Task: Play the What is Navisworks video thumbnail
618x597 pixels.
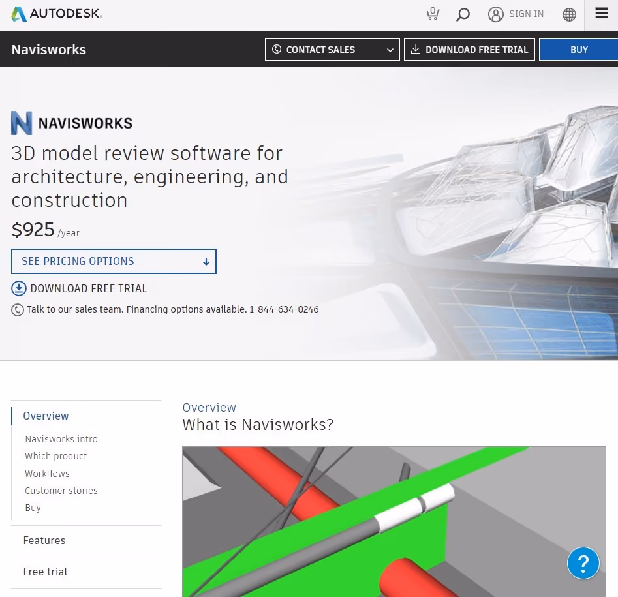Action: coord(394,521)
